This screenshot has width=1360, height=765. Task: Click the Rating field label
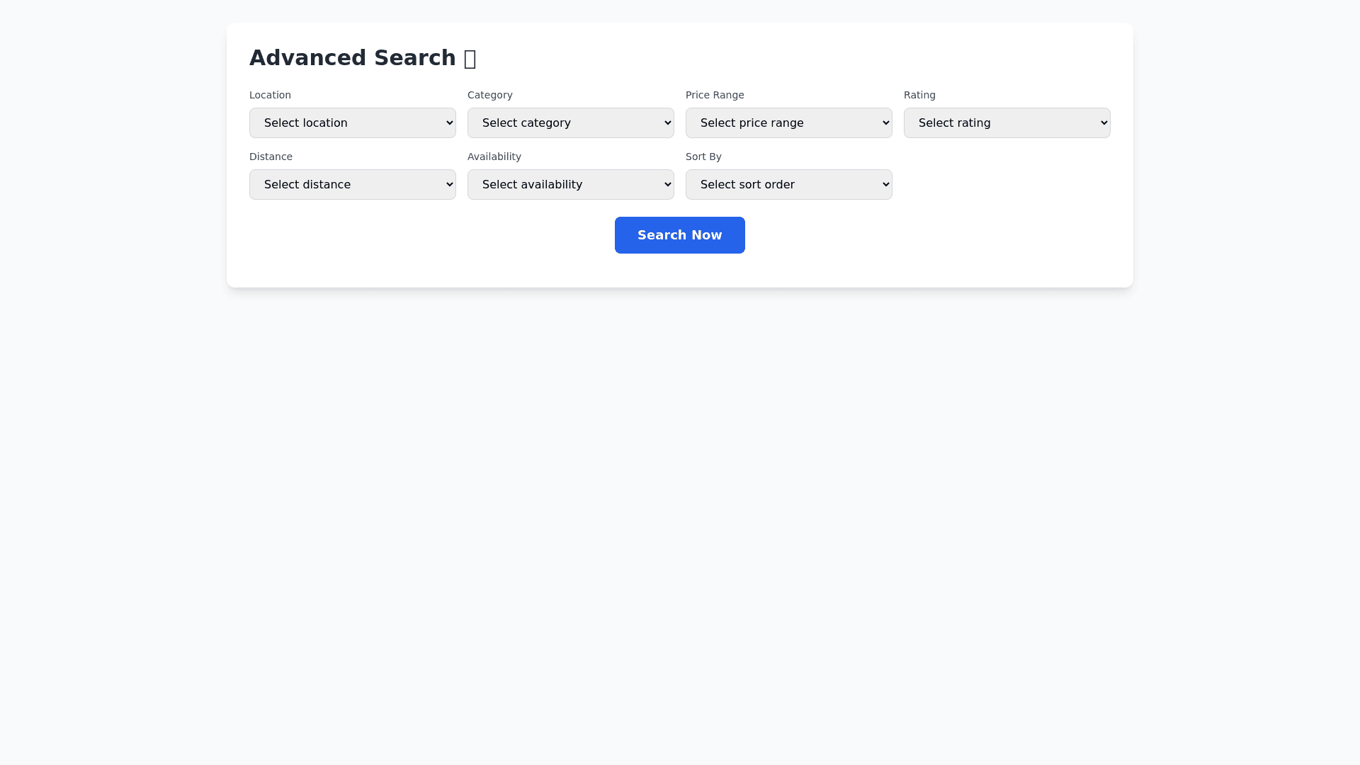click(919, 95)
